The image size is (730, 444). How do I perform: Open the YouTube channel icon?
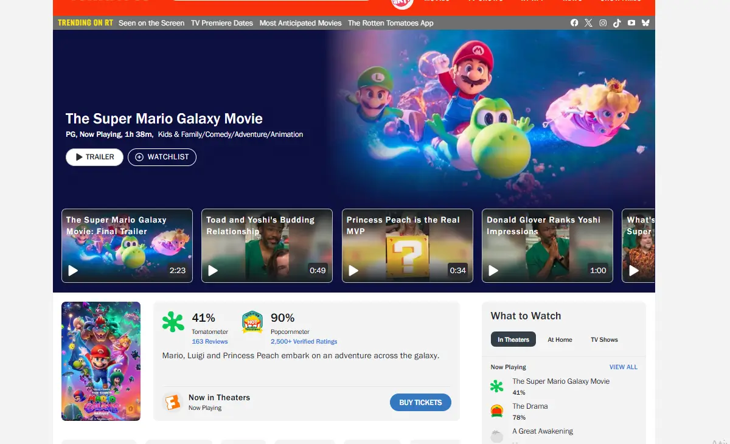click(x=631, y=23)
